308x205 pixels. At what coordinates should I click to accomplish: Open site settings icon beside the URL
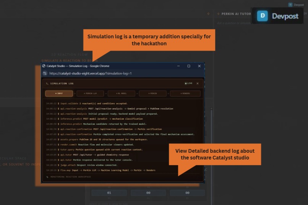(x=45, y=73)
